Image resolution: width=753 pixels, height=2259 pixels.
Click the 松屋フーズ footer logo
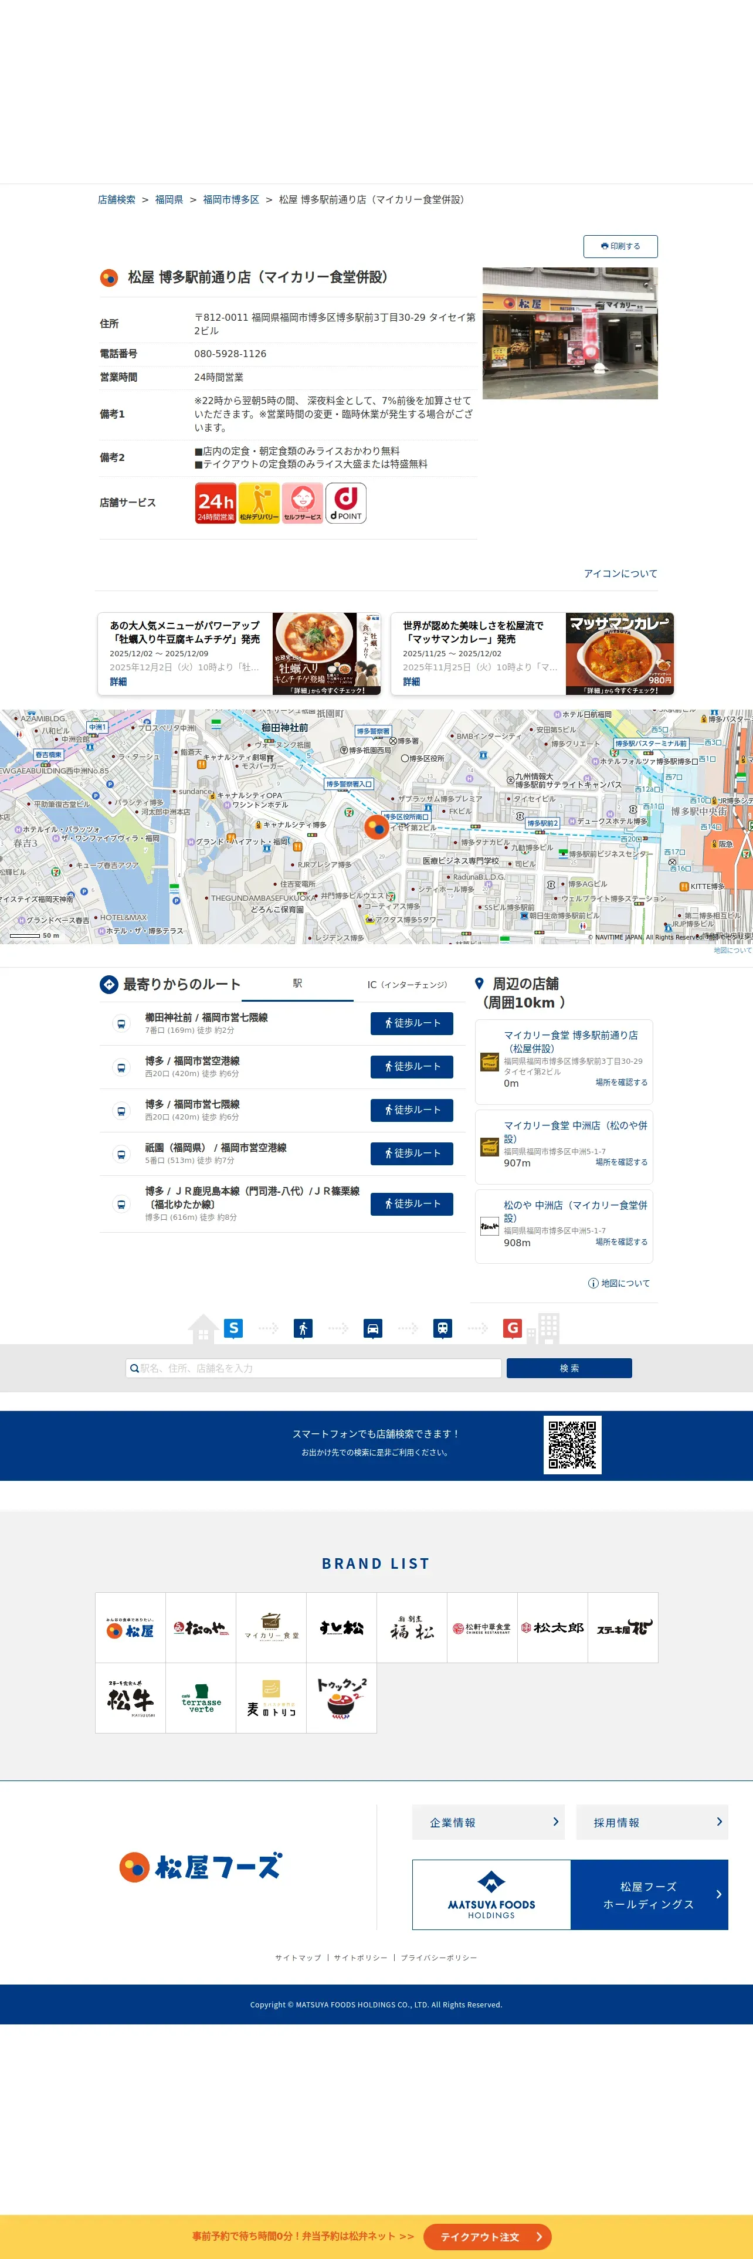[x=201, y=1866]
